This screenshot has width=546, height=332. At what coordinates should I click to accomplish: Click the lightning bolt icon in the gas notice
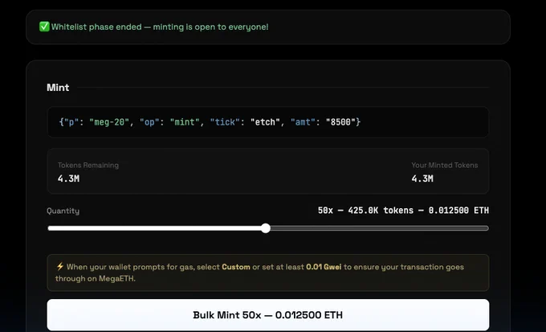(x=60, y=266)
